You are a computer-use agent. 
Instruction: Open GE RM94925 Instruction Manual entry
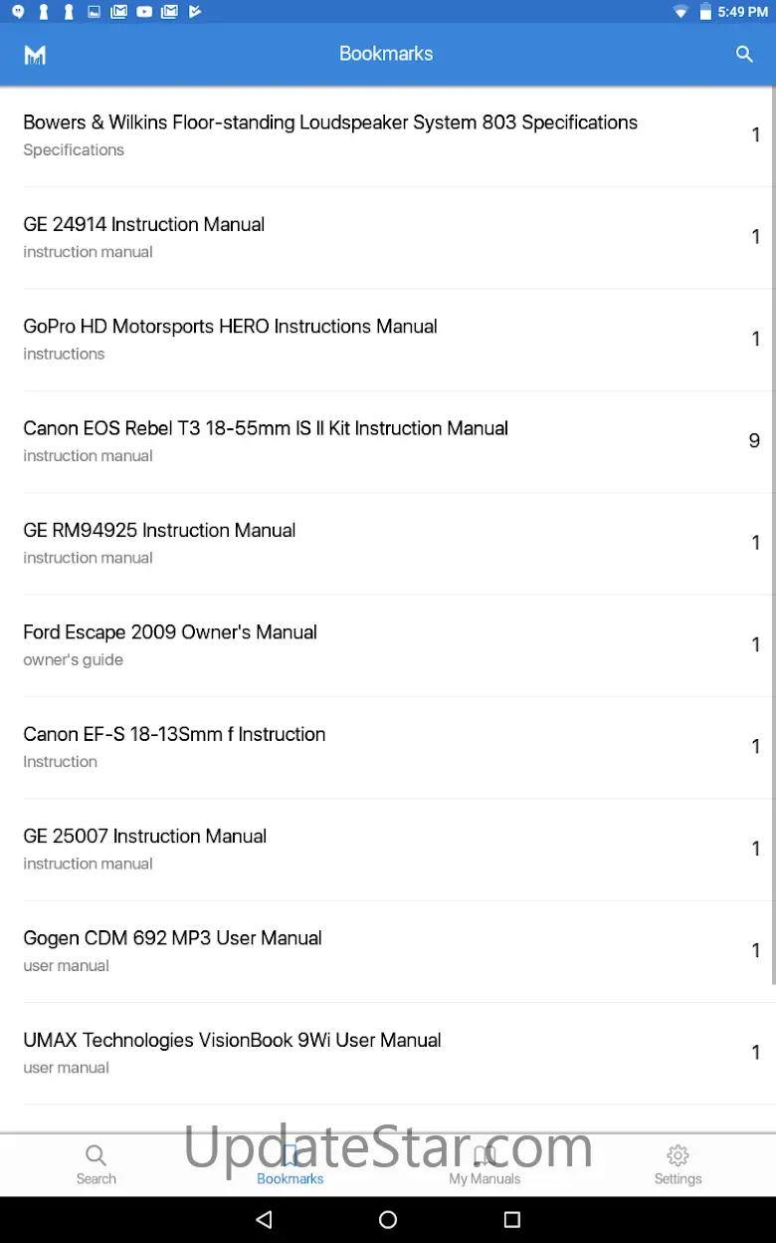[159, 542]
